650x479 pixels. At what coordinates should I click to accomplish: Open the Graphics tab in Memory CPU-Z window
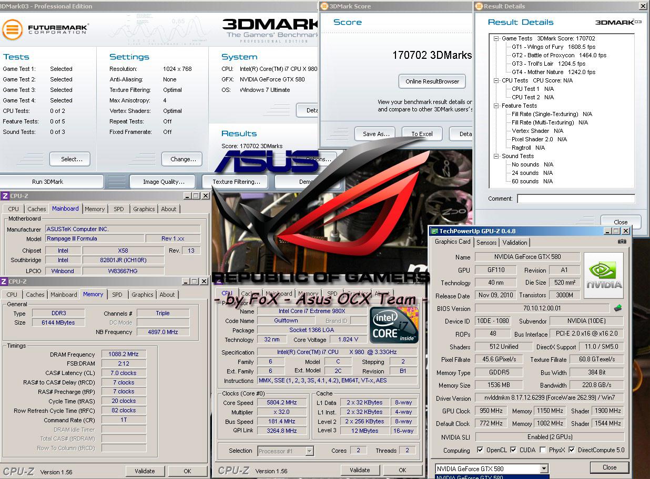(x=143, y=295)
